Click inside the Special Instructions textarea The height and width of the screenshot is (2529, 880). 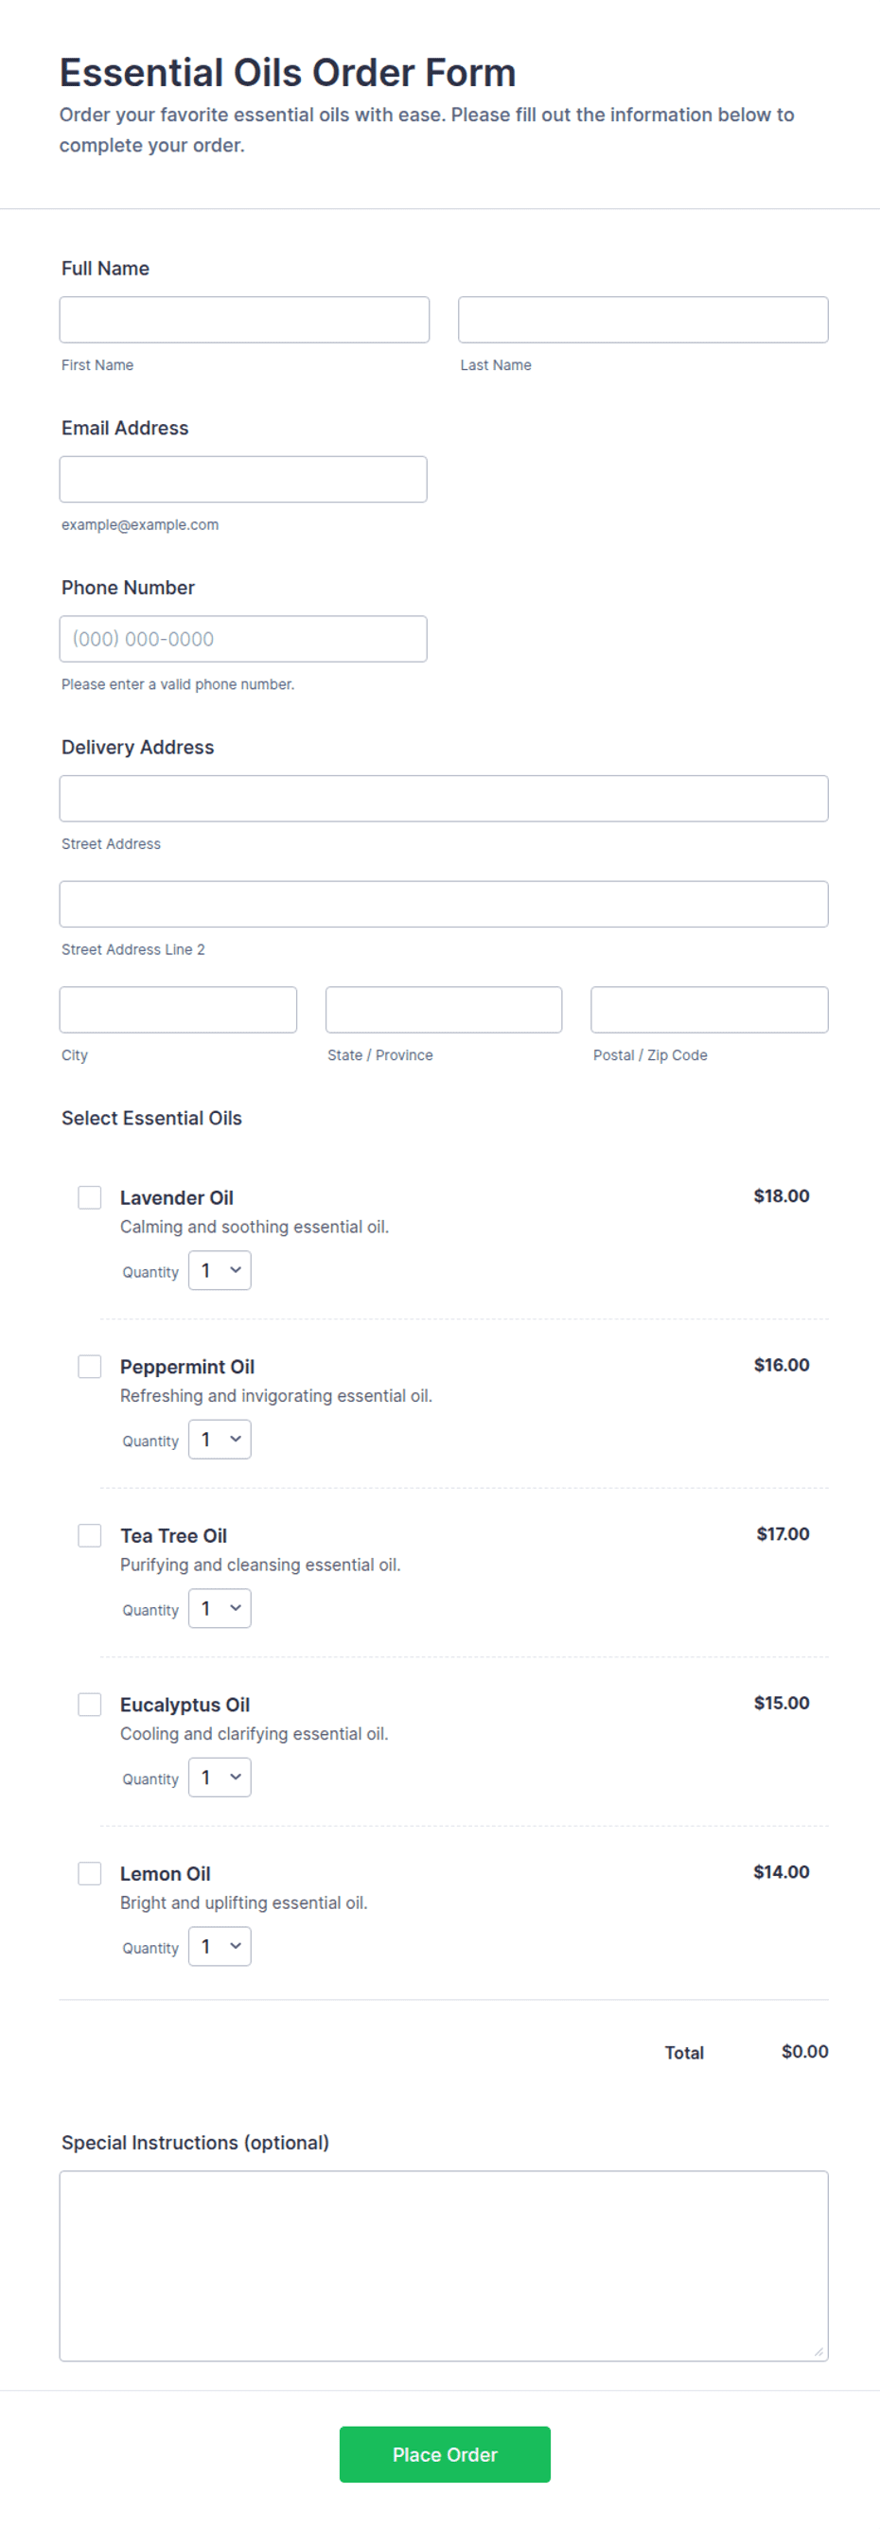[x=444, y=2266]
